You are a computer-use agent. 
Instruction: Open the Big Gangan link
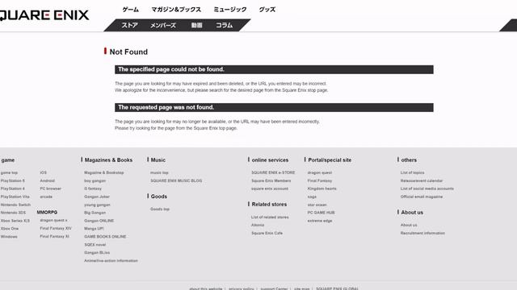click(x=95, y=213)
